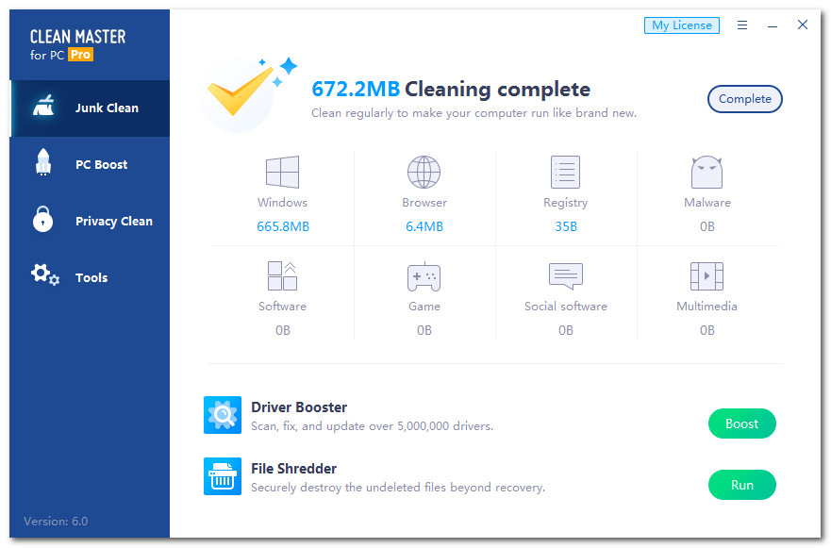Click the 672.2MB cleaned total
Image resolution: width=831 pixels, height=548 pixels.
pyautogui.click(x=355, y=89)
